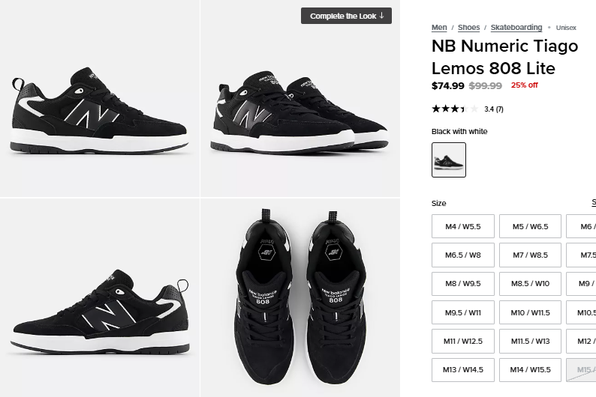Select size M7 / W8.5
This screenshot has width=596, height=397.
point(530,255)
